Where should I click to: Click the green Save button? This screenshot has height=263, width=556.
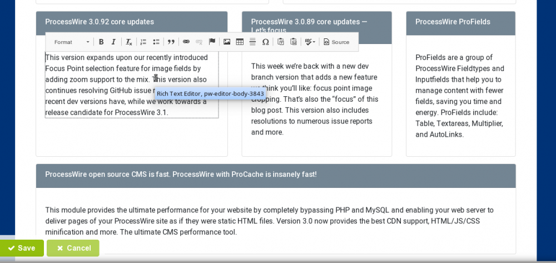[22, 248]
